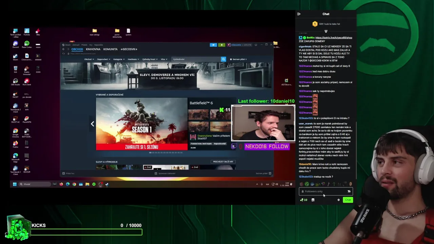434x244 pixels.
Task: Switch to the KOMUNITA tab
Action: (111, 49)
